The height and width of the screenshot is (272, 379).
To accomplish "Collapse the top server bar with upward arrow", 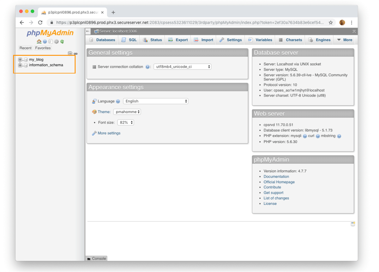I will 354,32.
